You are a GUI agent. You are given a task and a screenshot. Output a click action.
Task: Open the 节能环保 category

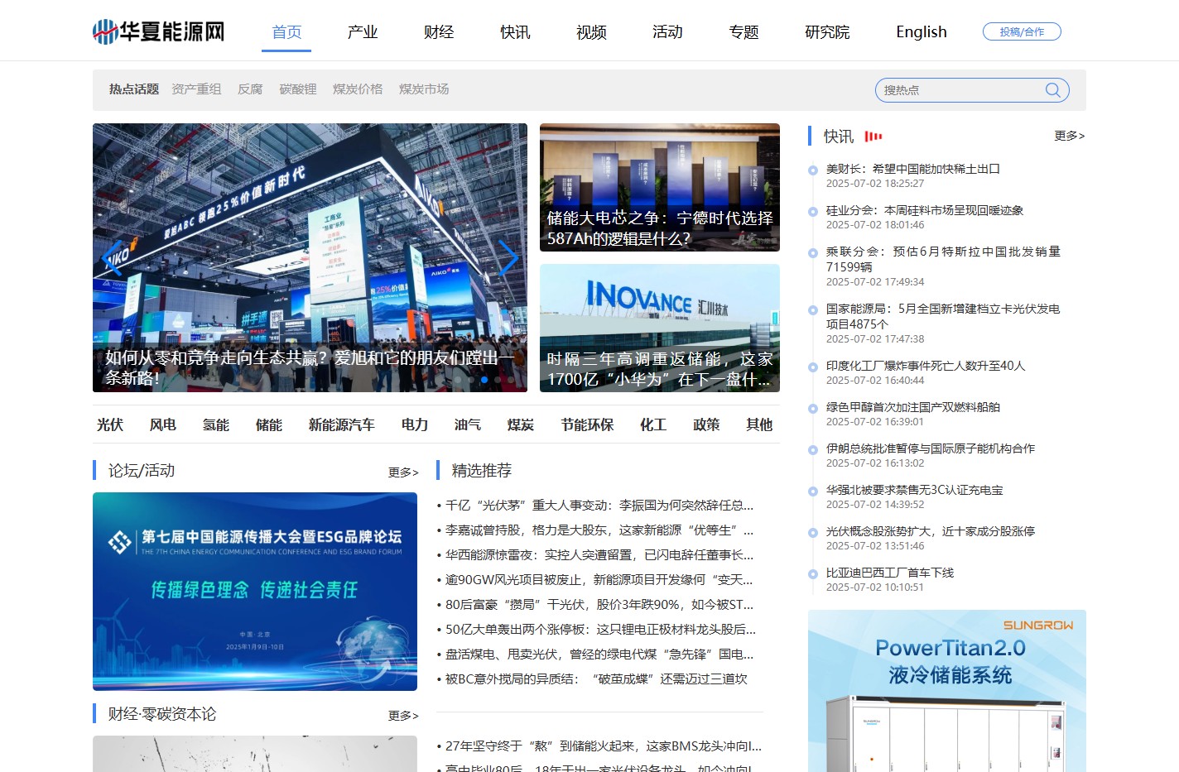click(587, 424)
